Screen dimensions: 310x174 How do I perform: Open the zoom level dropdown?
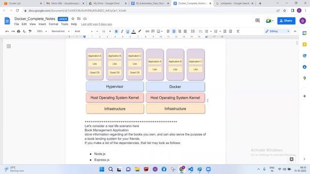tap(42, 31)
